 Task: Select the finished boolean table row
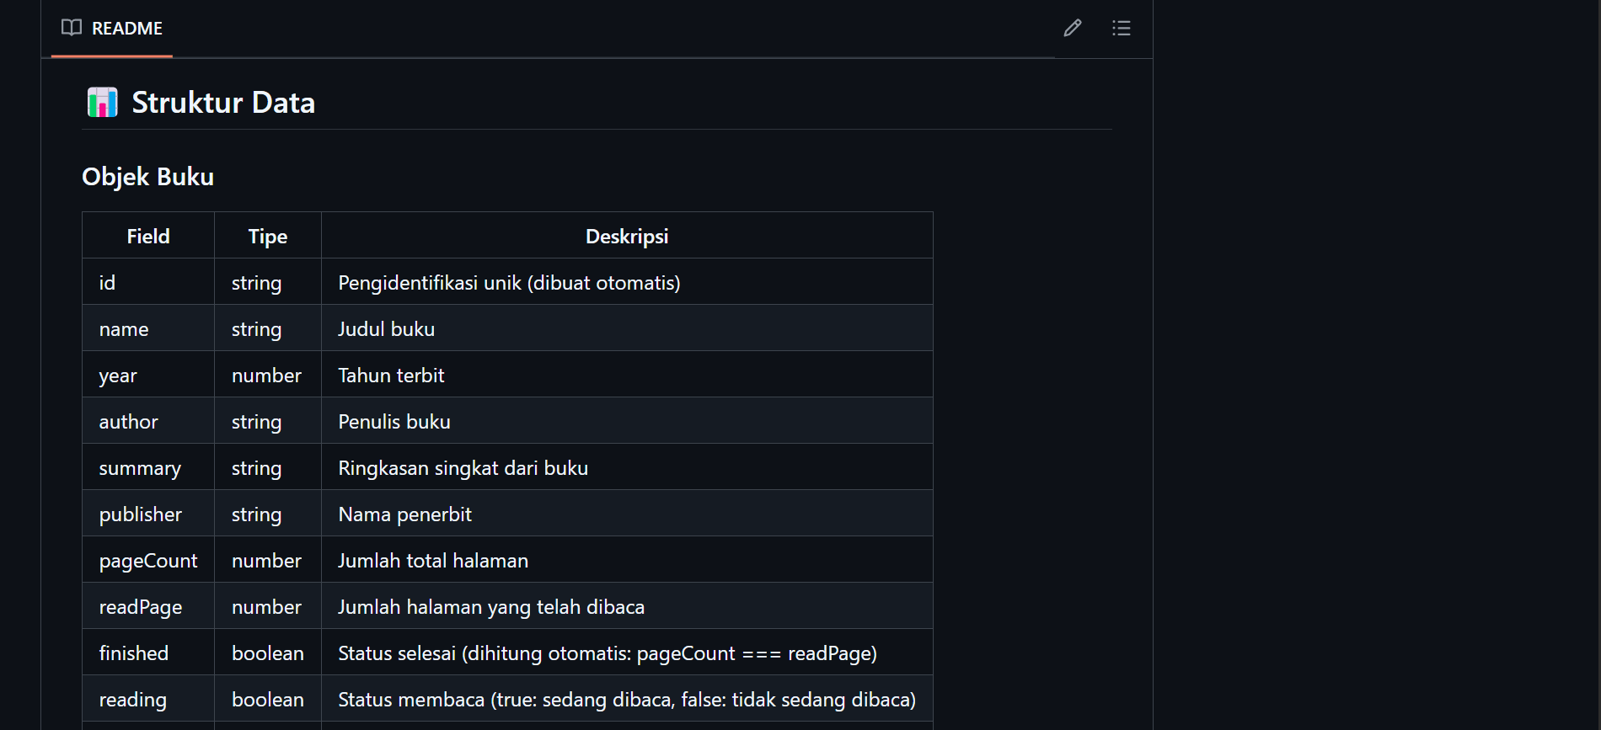(134, 652)
